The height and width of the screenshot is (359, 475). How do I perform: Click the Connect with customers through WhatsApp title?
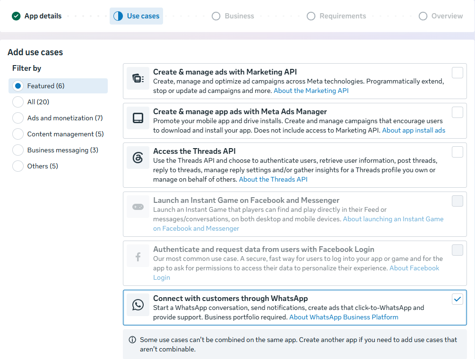[x=231, y=299]
